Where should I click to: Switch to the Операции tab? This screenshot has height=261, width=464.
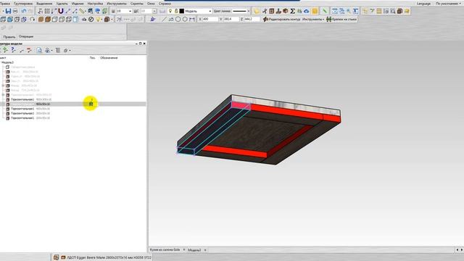[26, 36]
